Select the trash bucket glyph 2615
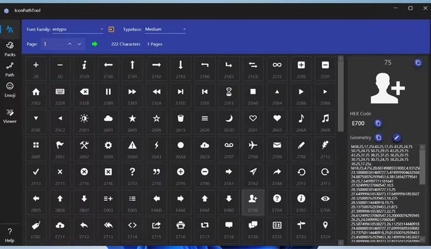431x249 pixels. [180, 122]
